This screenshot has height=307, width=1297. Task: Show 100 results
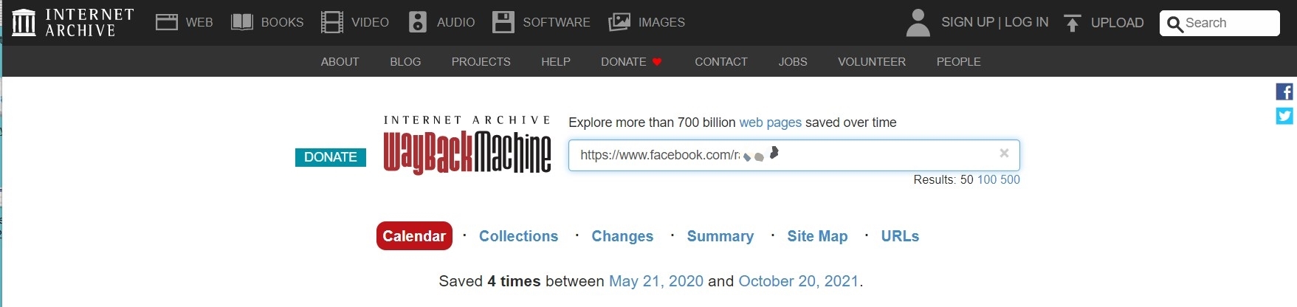pyautogui.click(x=987, y=179)
